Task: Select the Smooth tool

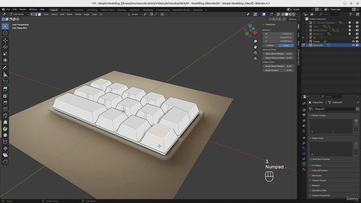Action: 5,135
